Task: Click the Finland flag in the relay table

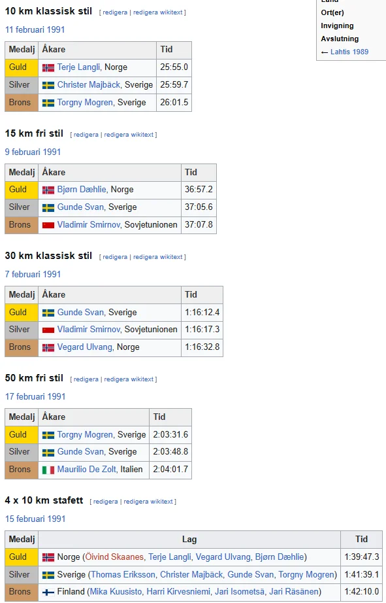Action: 48,593
